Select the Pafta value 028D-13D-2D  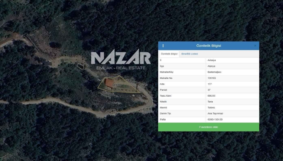click(215, 120)
